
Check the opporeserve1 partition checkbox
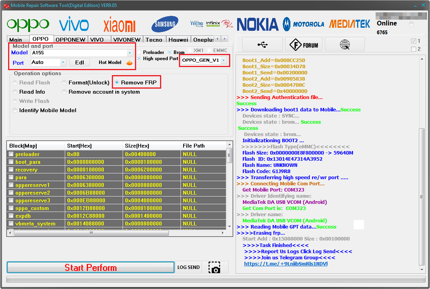coord(11,185)
